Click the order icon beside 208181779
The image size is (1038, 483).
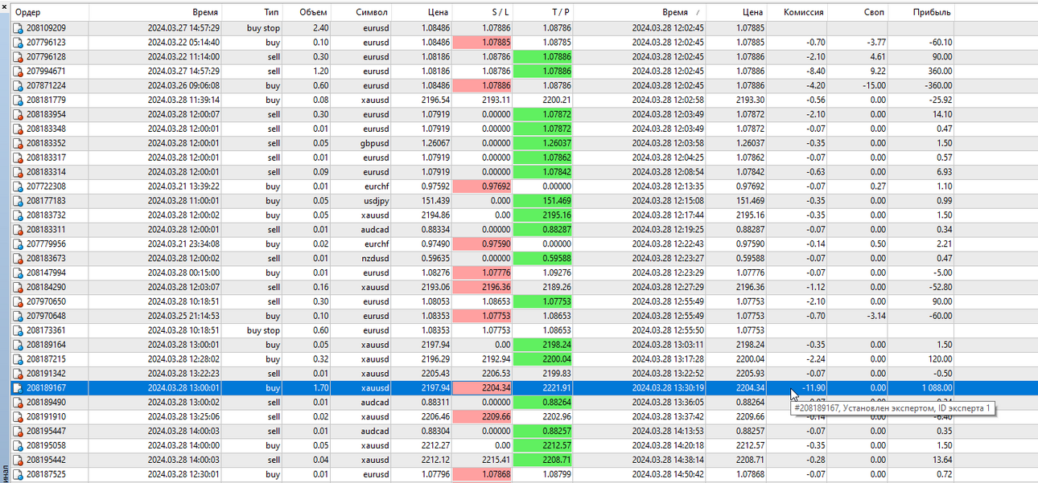click(19, 100)
